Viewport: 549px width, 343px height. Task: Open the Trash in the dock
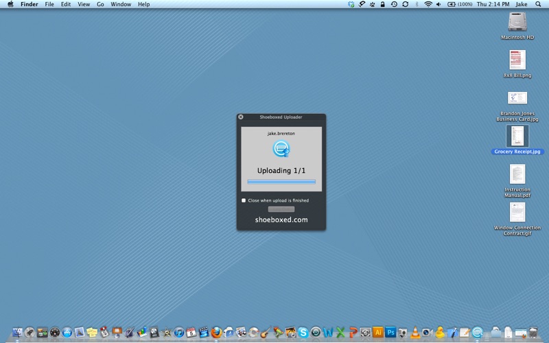coord(533,332)
